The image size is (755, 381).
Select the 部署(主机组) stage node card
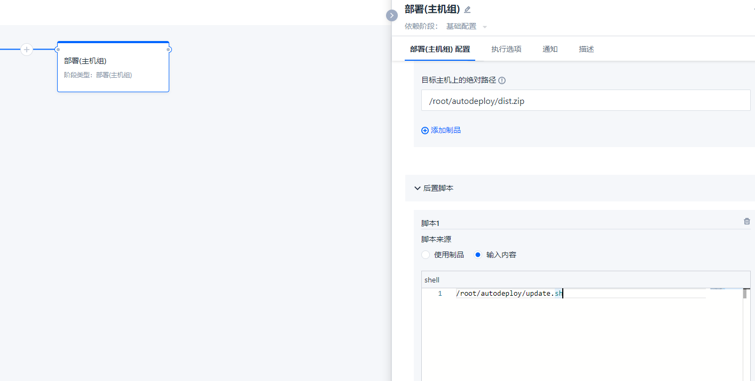tap(113, 68)
